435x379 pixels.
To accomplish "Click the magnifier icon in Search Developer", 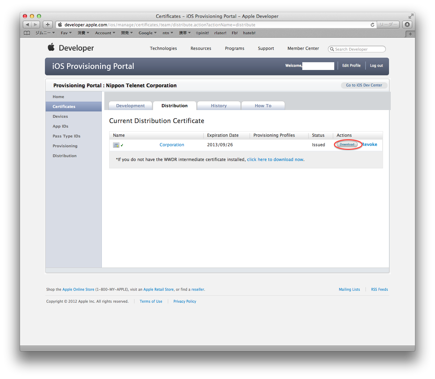I will [332, 49].
